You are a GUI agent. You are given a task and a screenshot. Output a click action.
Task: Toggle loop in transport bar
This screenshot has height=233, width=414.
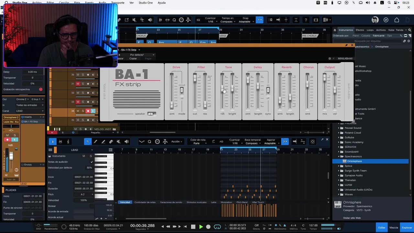217,227
